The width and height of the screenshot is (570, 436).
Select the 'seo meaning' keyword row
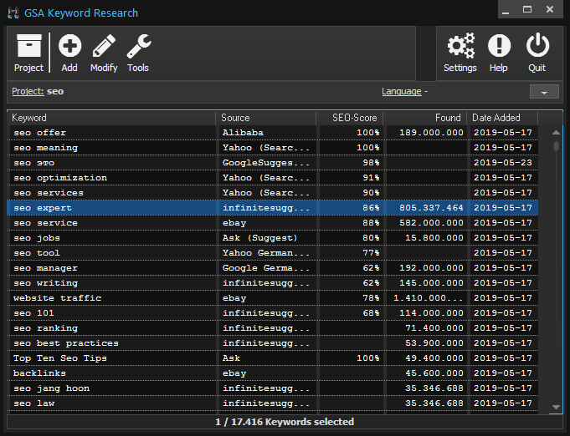pos(273,148)
